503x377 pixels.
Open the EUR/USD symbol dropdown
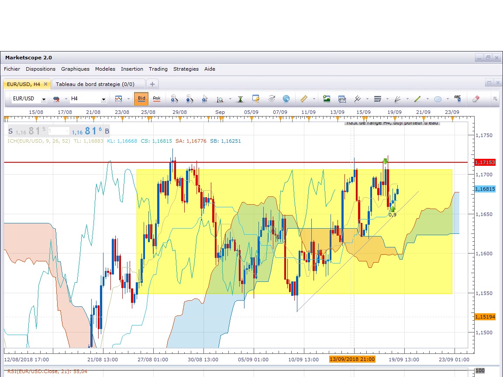point(44,99)
